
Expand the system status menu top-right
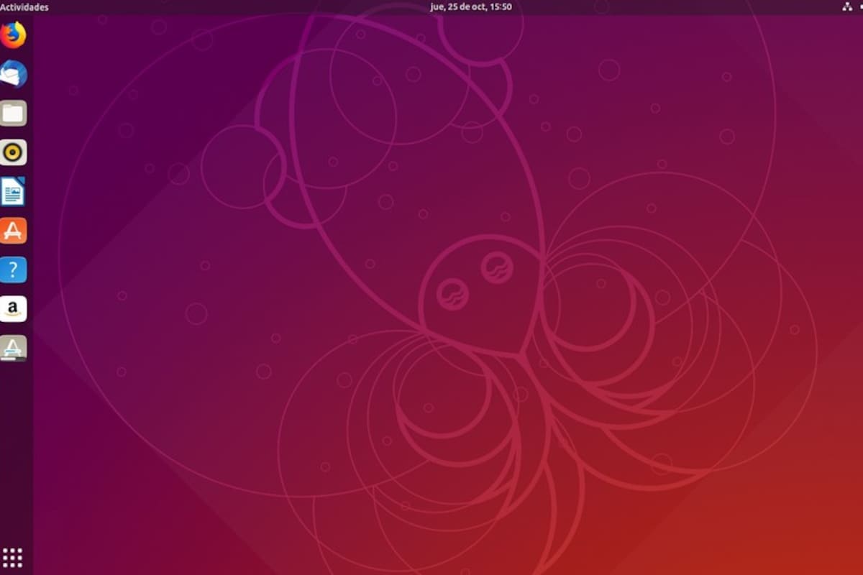847,6
